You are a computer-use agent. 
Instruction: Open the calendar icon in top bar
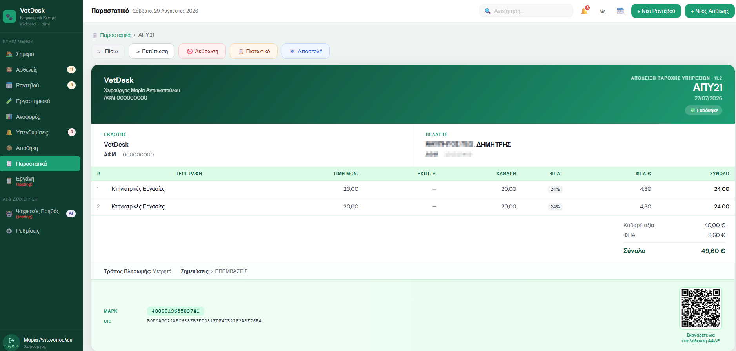pyautogui.click(x=620, y=11)
